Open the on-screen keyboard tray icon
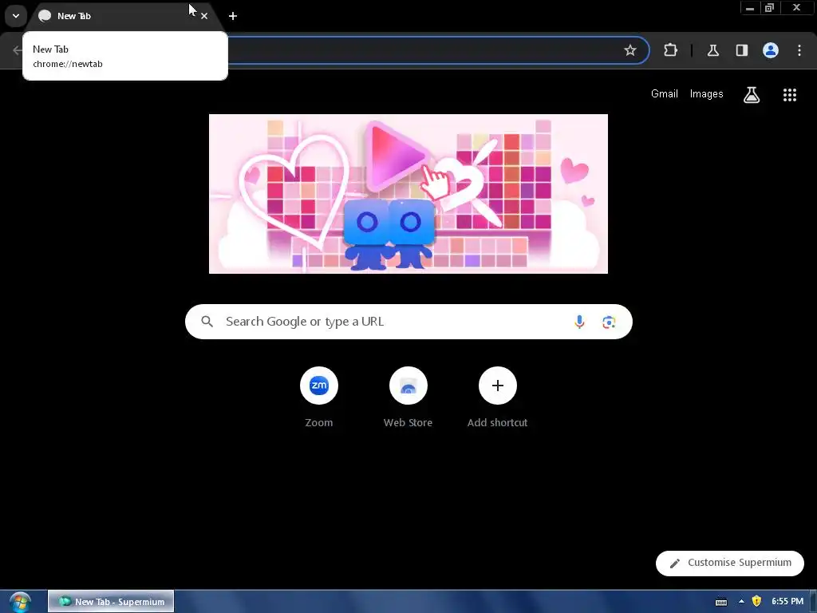817x613 pixels. click(x=721, y=602)
